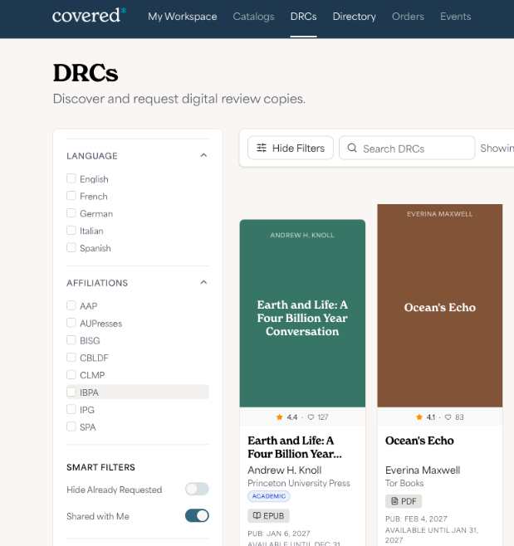Click the PUB: FEB 4, 2027 text
Screen dimensions: 514x546
coord(416,519)
